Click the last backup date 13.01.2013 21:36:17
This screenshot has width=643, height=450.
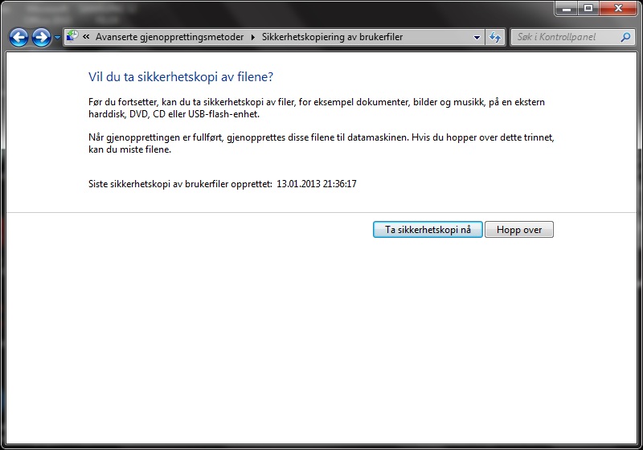click(x=317, y=183)
